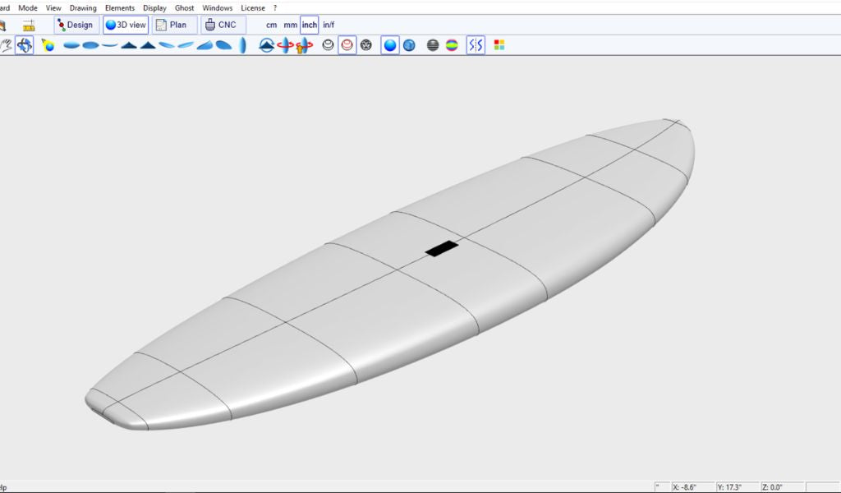The image size is (841, 493).
Task: Click the four-color squares icon
Action: click(x=499, y=45)
